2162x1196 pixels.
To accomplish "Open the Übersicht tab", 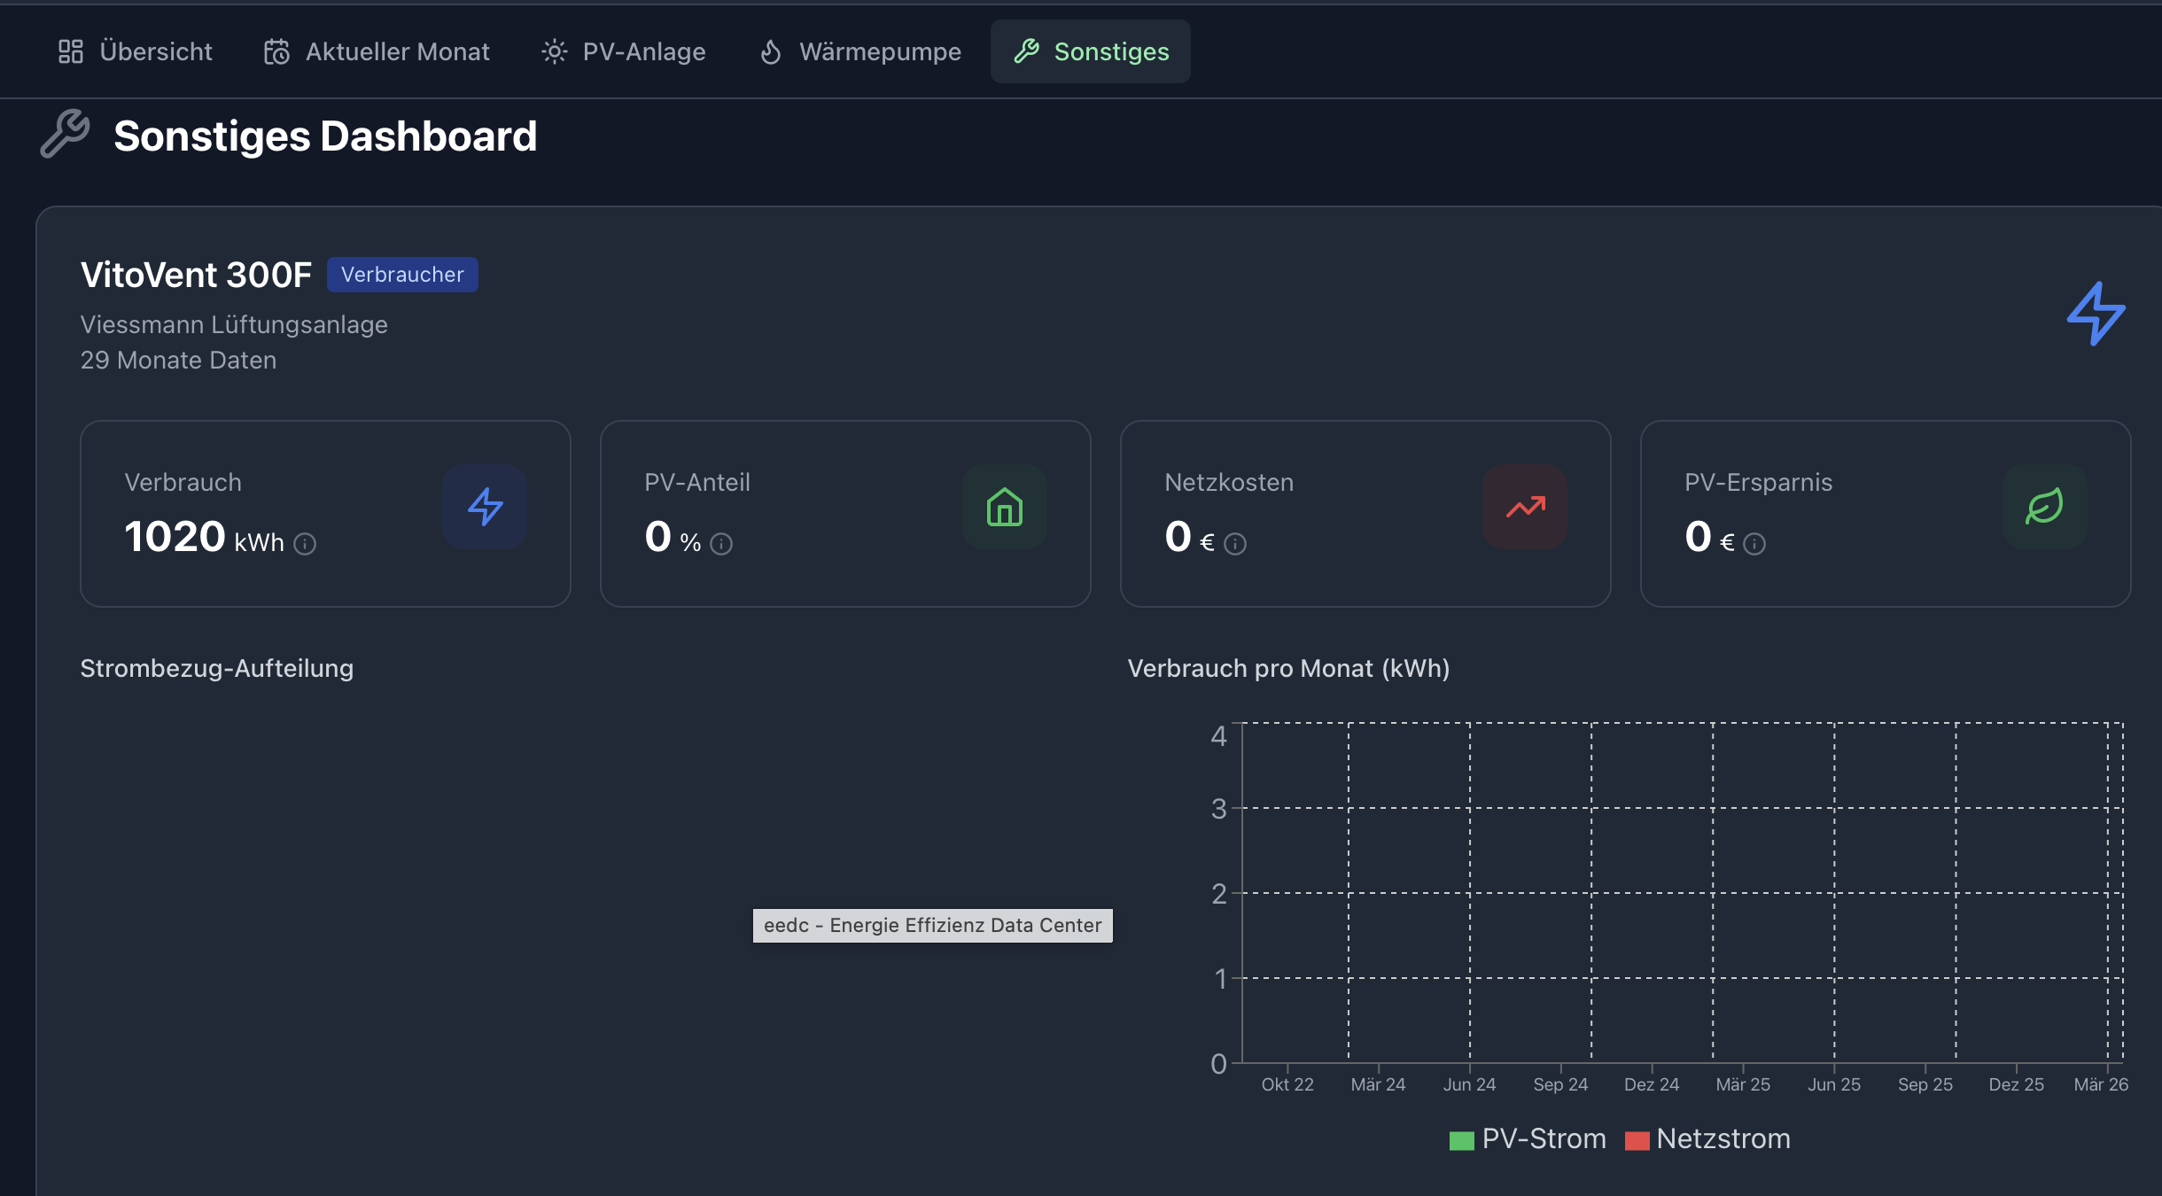I will click(135, 51).
